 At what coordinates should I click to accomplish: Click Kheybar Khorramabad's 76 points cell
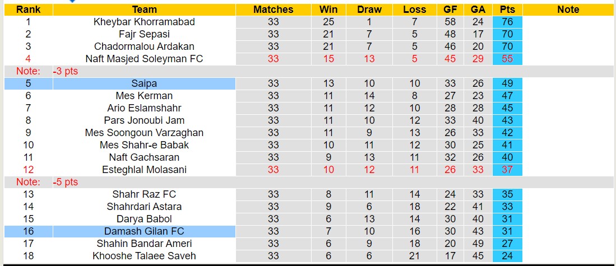coord(507,22)
